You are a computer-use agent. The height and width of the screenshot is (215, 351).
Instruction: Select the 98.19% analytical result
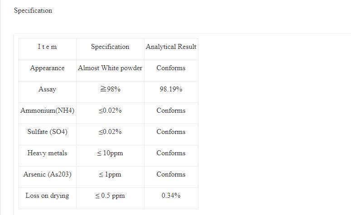(x=171, y=89)
